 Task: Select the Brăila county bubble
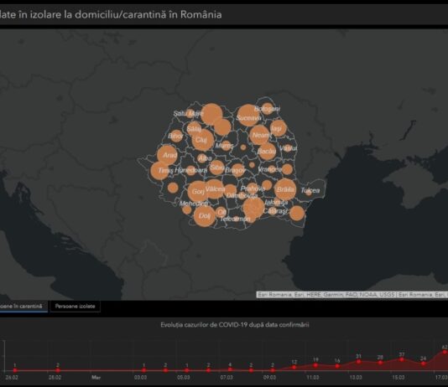(x=285, y=189)
